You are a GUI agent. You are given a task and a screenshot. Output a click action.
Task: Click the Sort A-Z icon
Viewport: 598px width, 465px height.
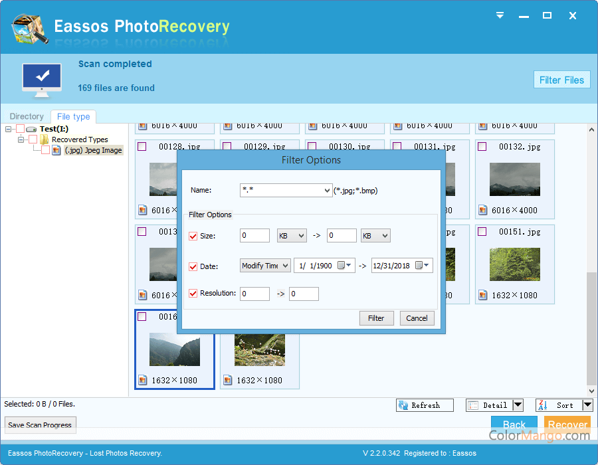tap(543, 405)
